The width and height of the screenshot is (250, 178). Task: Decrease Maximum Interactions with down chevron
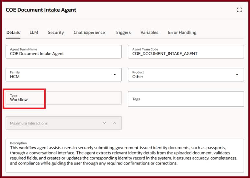coord(104,123)
